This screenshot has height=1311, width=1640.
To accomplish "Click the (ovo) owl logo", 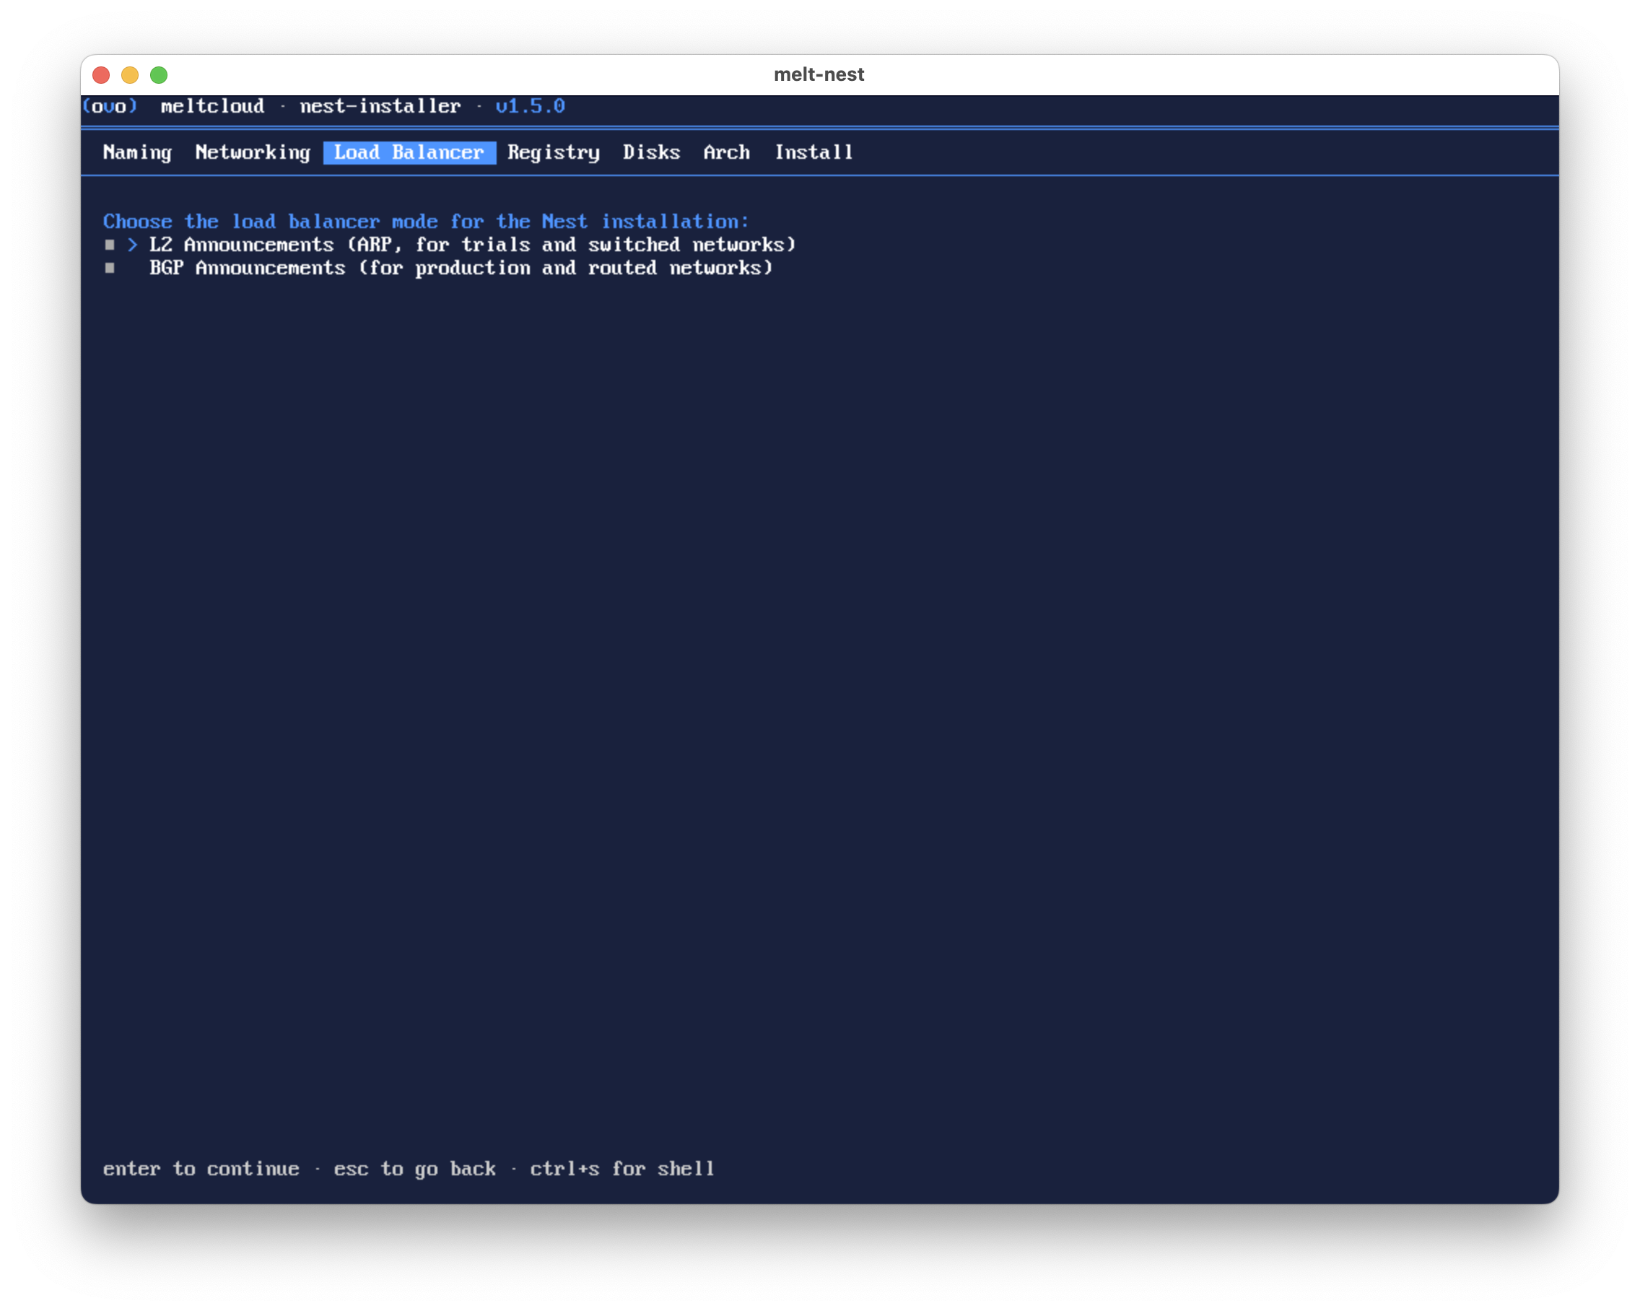I will coord(110,106).
